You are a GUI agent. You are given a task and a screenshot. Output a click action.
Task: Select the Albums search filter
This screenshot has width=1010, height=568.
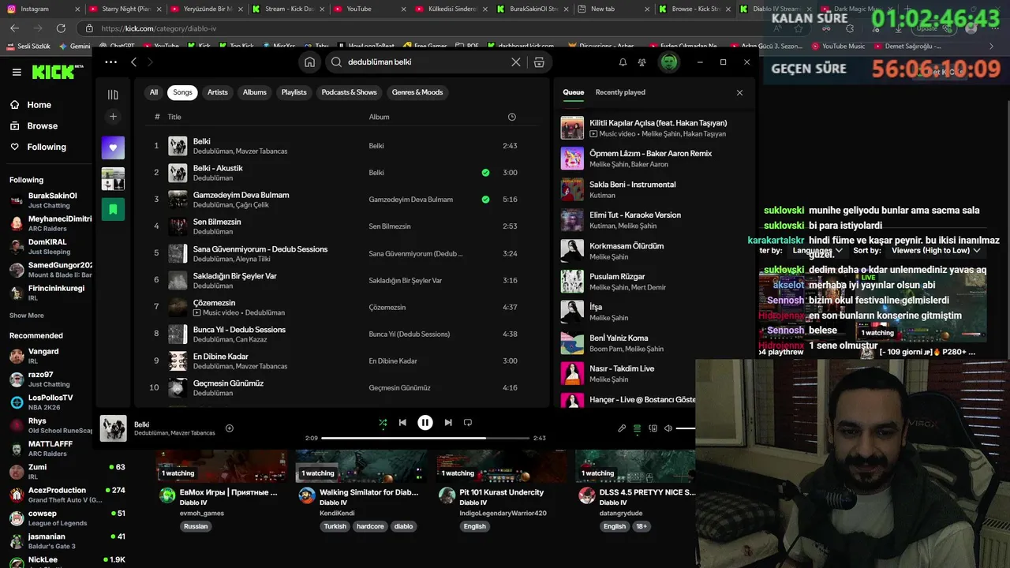tap(255, 92)
